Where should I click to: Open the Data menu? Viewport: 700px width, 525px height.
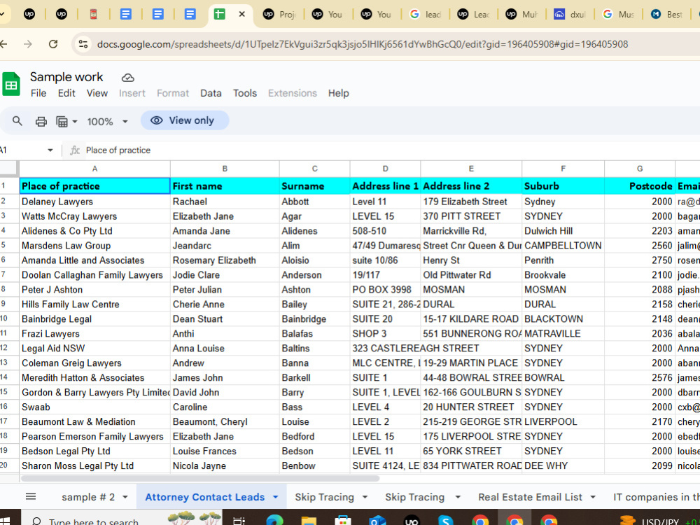[211, 93]
